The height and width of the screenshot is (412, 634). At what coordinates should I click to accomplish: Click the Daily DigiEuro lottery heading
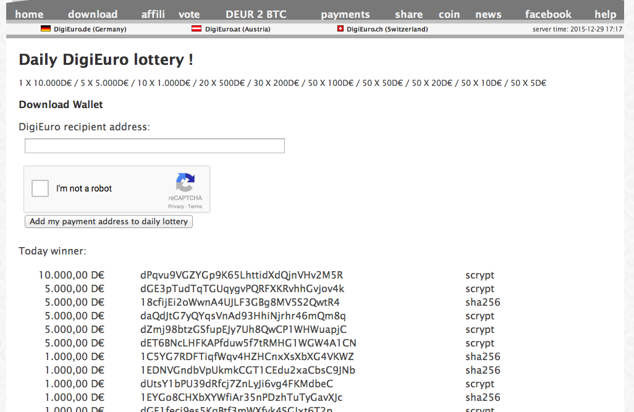[106, 59]
